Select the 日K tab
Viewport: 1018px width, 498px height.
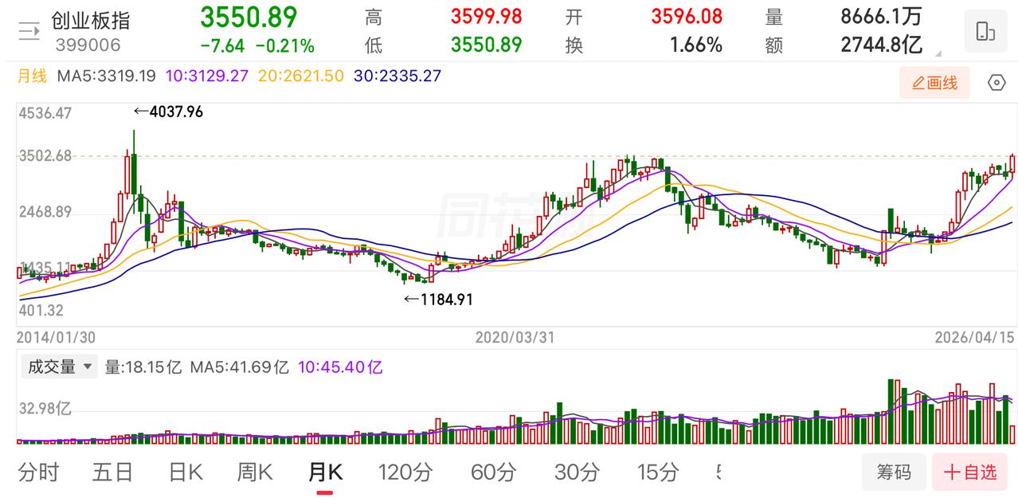tap(185, 473)
